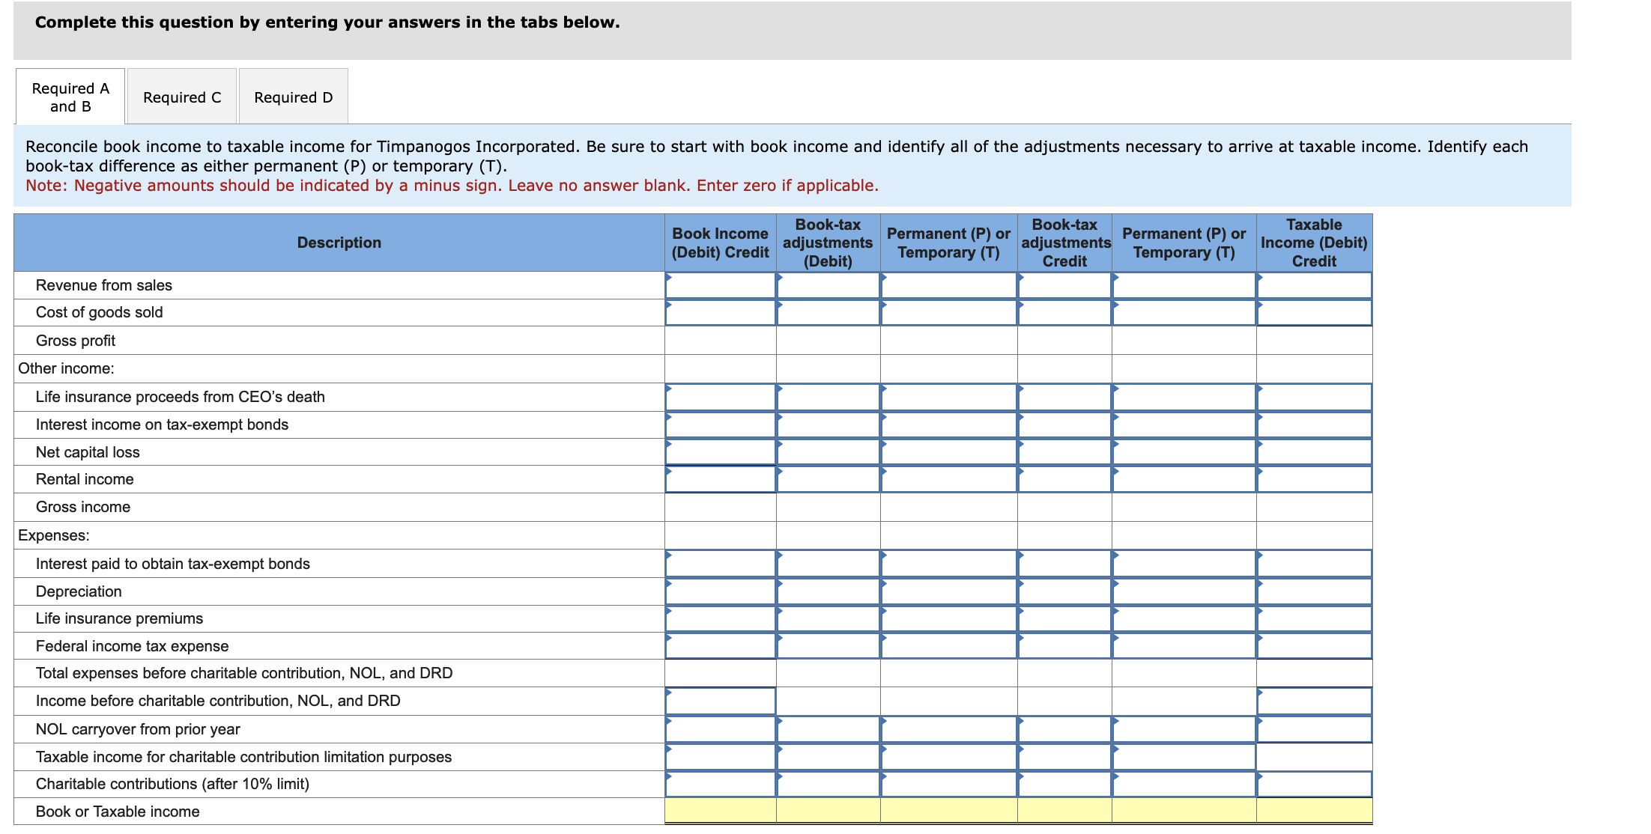Click Permanent or Temporary field for Depreciation
Image resolution: width=1651 pixels, height=834 pixels.
[948, 591]
